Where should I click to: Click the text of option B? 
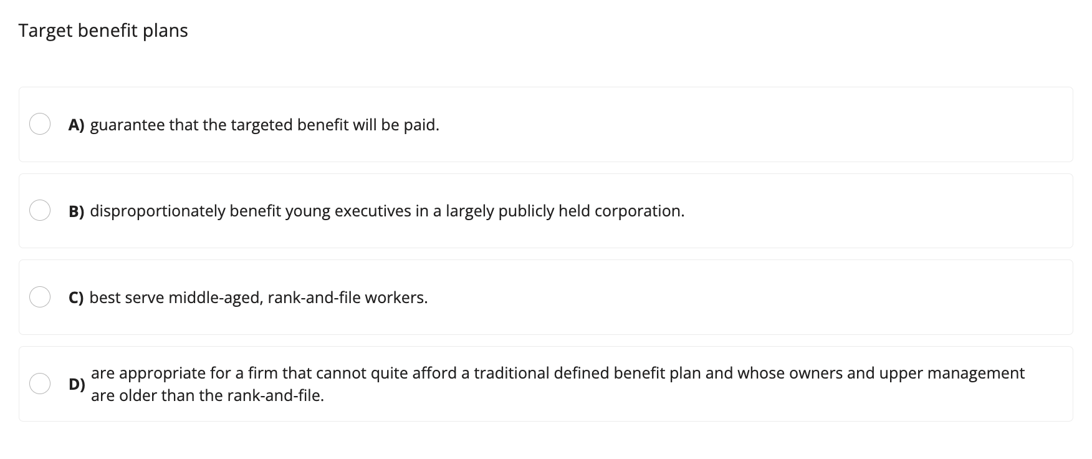pos(386,211)
